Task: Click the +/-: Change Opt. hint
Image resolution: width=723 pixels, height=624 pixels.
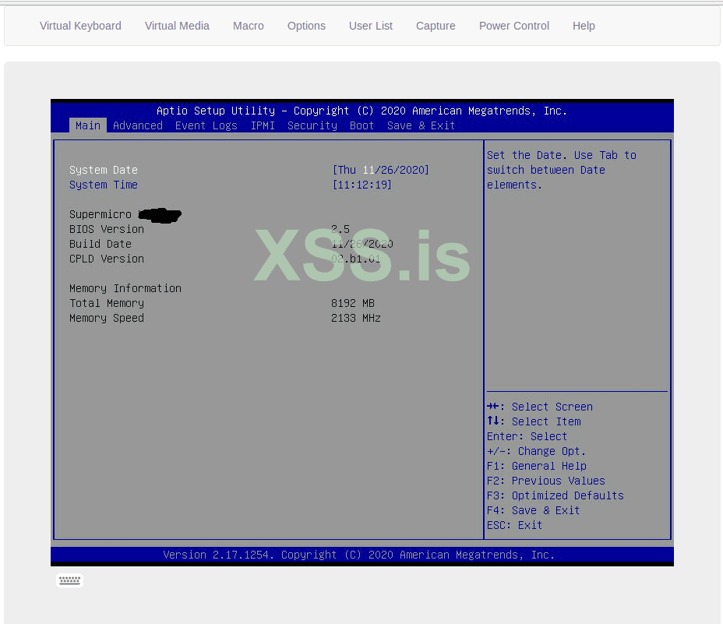Action: coord(536,451)
